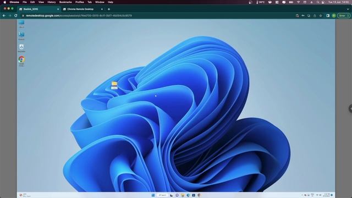Open Spotlight search in macOS menu bar
Screen dimensions: 352x198
tap(318, 2)
